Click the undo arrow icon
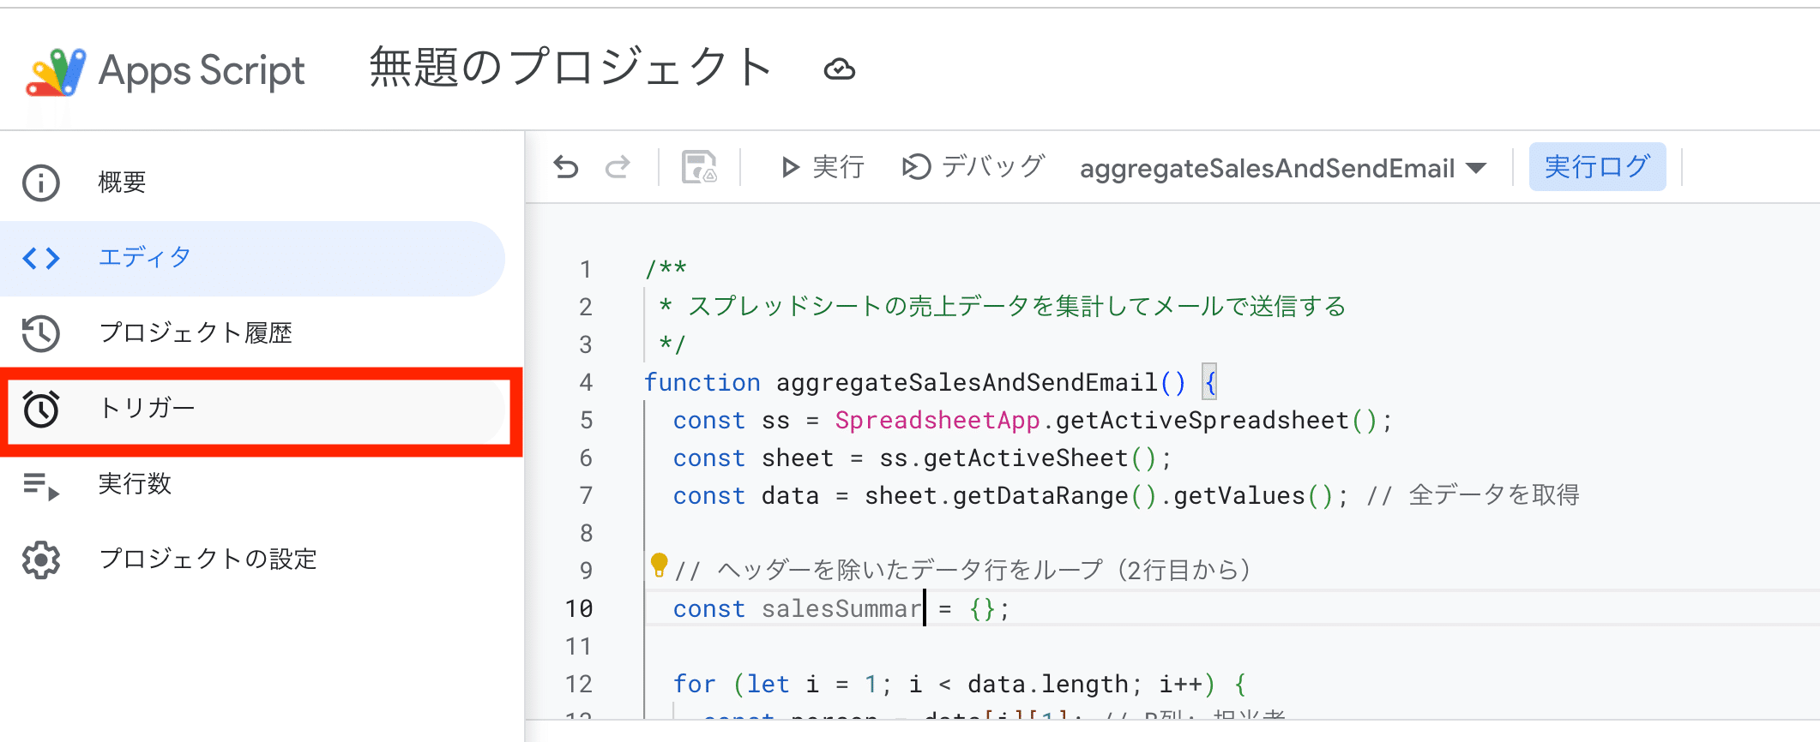The width and height of the screenshot is (1820, 742). point(566,166)
